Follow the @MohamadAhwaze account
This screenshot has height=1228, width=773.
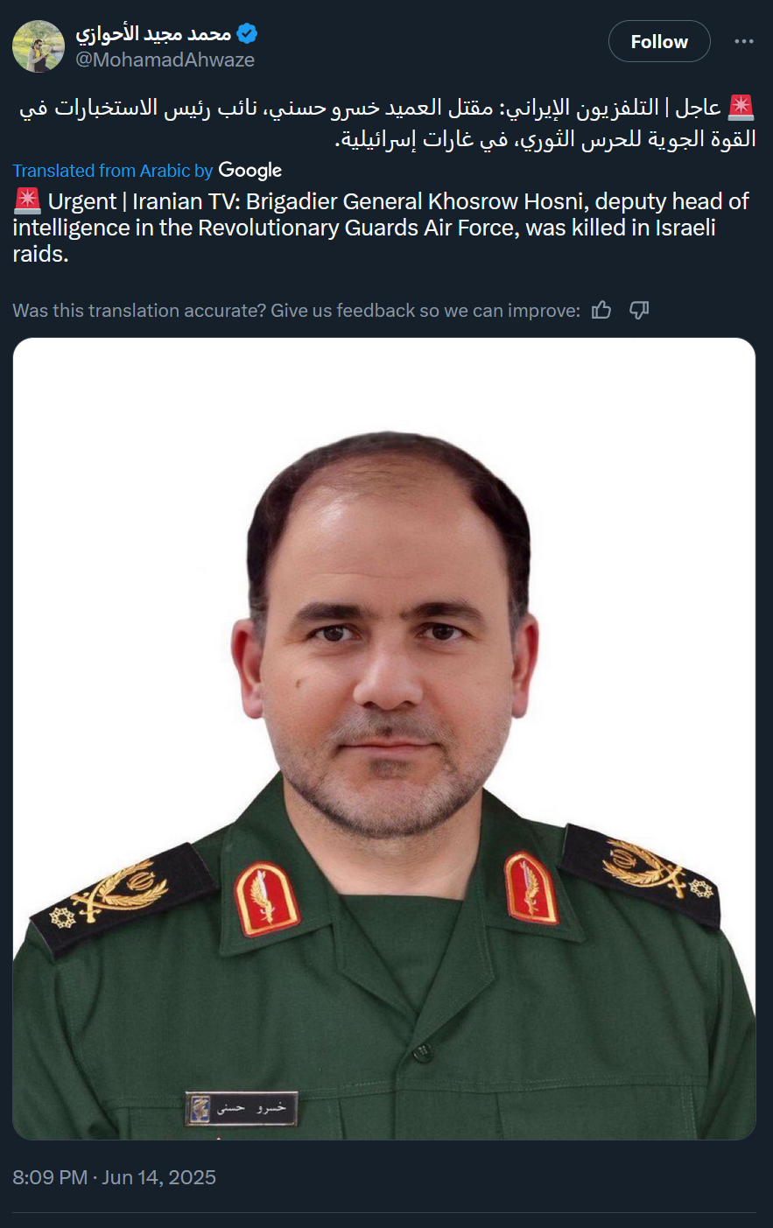pos(659,41)
